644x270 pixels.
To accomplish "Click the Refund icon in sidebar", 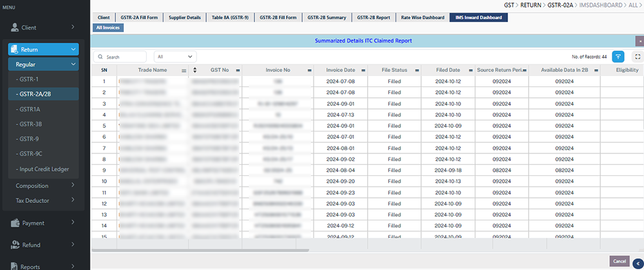I will 14,245.
